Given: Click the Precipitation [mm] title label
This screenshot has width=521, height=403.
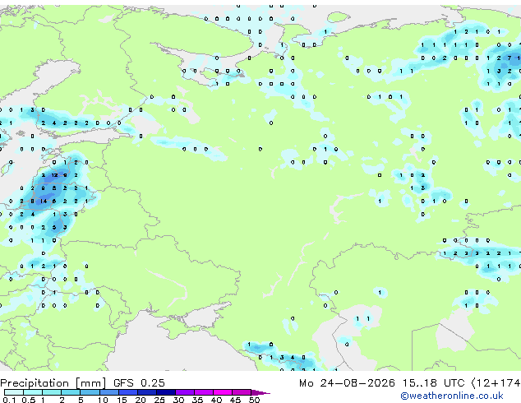Looking at the screenshot, I should (x=53, y=383).
